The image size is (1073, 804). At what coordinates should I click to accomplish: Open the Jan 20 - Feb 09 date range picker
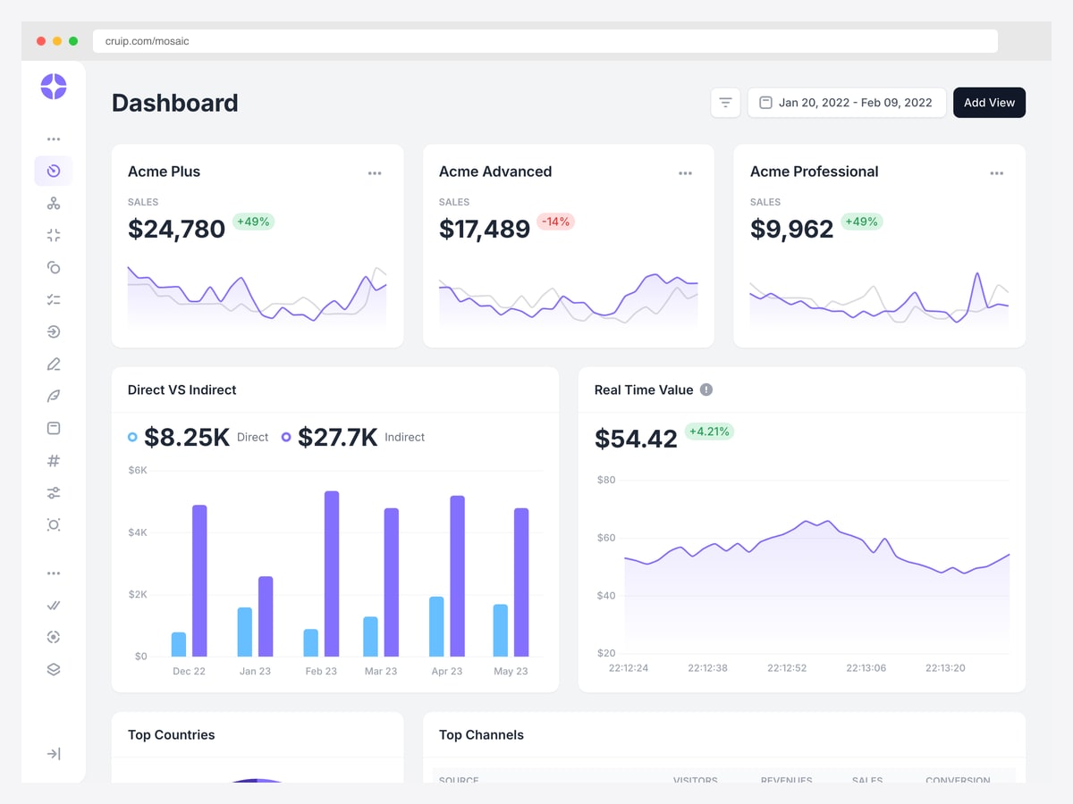(847, 103)
